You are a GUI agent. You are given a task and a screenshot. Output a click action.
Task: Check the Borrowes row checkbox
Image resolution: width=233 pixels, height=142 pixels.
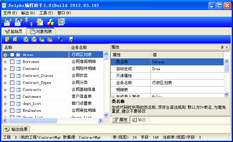(12, 62)
